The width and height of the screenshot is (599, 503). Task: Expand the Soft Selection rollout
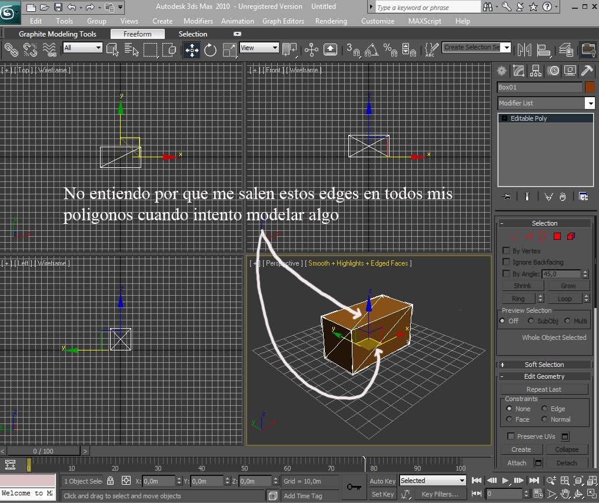(544, 365)
